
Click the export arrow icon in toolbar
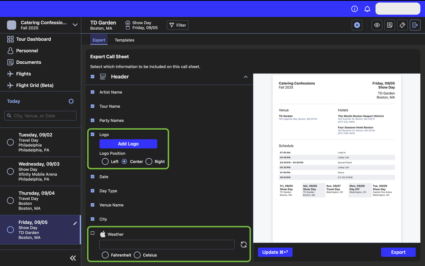point(415,25)
